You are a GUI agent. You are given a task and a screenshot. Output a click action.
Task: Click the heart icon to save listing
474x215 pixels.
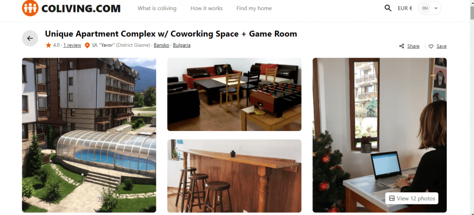point(431,46)
